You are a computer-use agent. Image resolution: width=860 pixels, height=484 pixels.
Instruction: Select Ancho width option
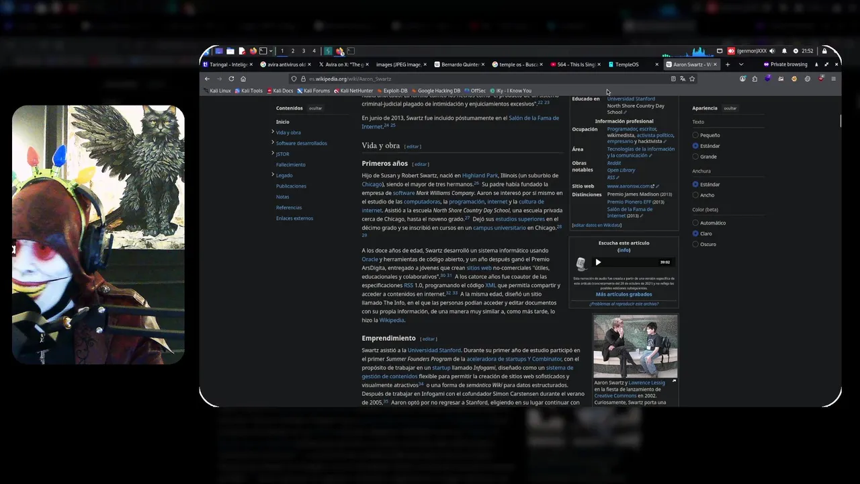695,195
